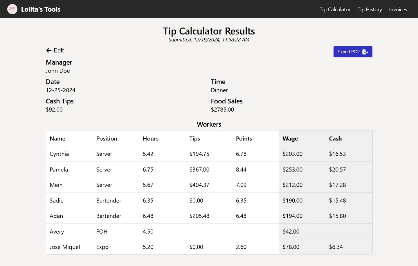This screenshot has width=418, height=266.
Task: Go to the Invoices section
Action: (x=398, y=9)
